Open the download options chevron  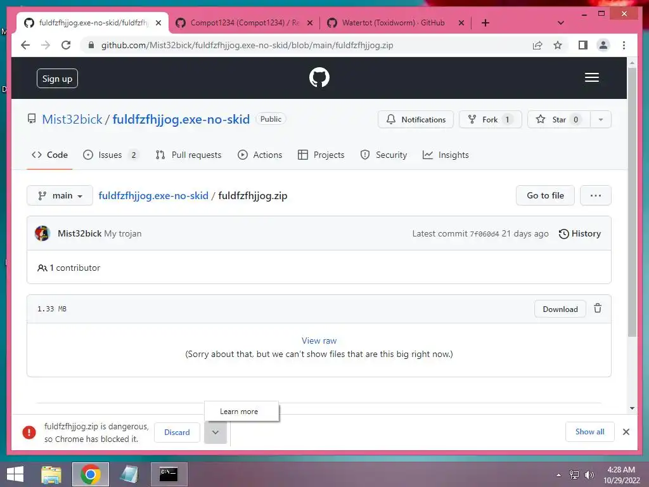pos(215,432)
